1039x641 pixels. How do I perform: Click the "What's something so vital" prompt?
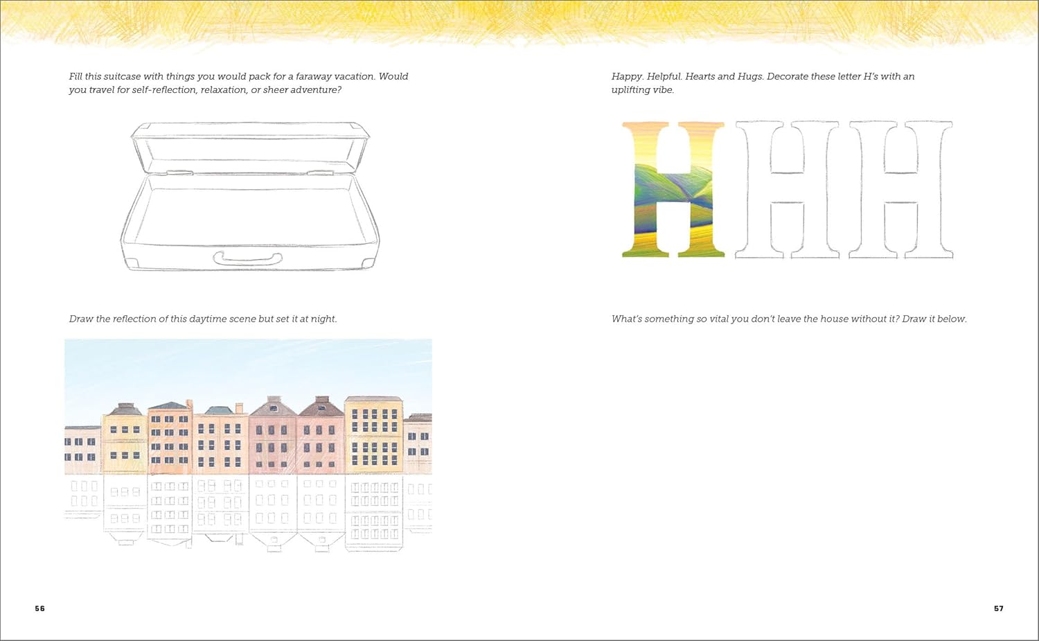click(788, 319)
